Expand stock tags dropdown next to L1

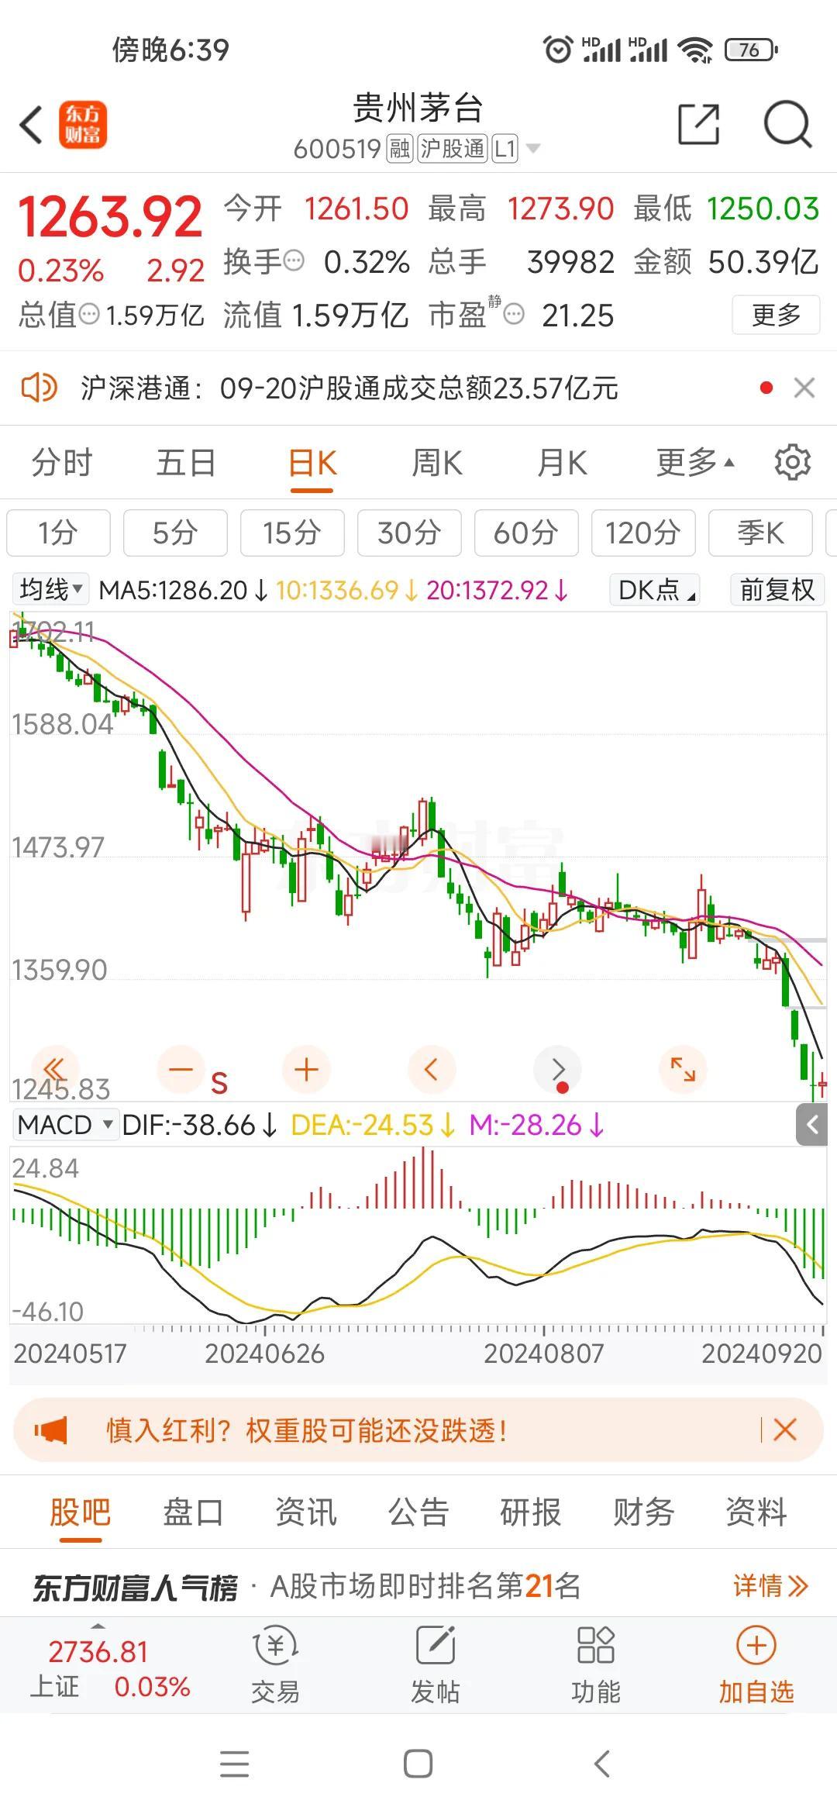click(533, 148)
